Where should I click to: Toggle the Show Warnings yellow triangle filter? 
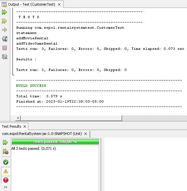tap(6, 171)
